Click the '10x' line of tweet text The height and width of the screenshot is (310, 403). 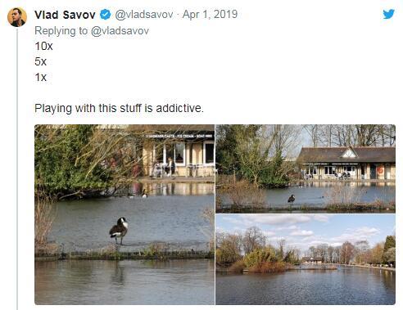tap(43, 46)
